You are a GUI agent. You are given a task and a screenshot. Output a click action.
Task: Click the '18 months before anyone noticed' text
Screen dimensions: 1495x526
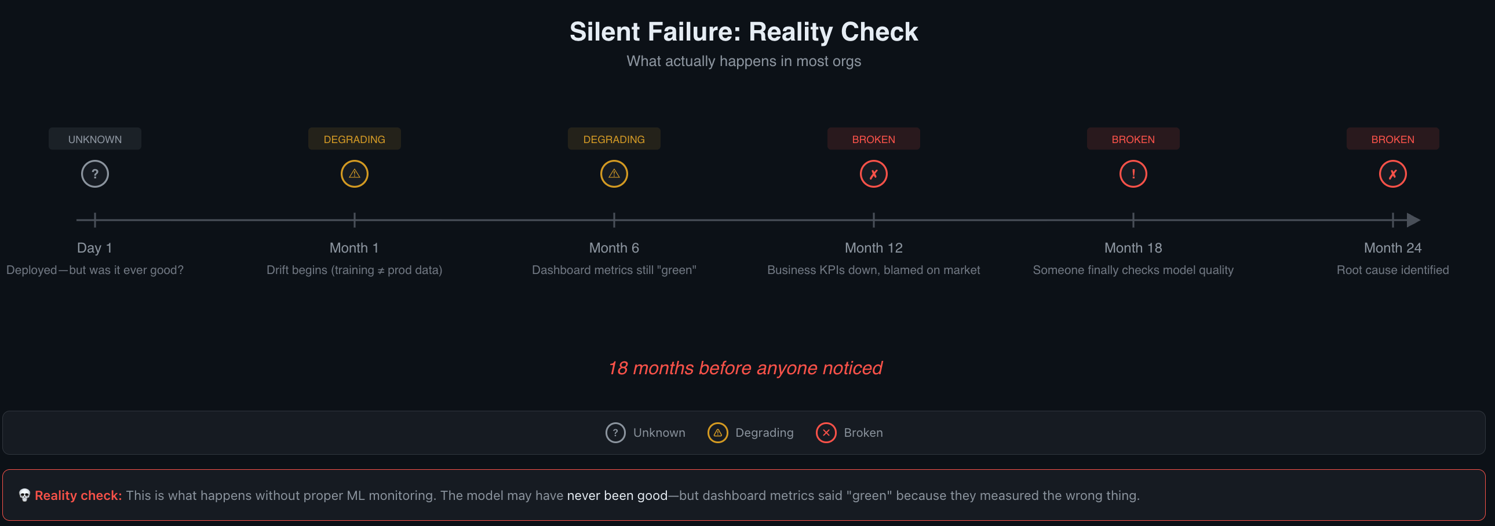click(x=745, y=368)
